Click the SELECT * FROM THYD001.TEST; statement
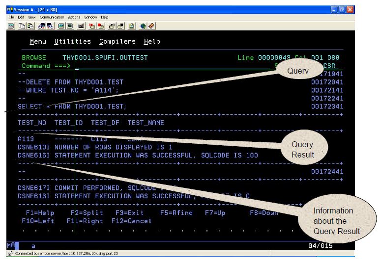The height and width of the screenshot is (262, 381). 72,107
